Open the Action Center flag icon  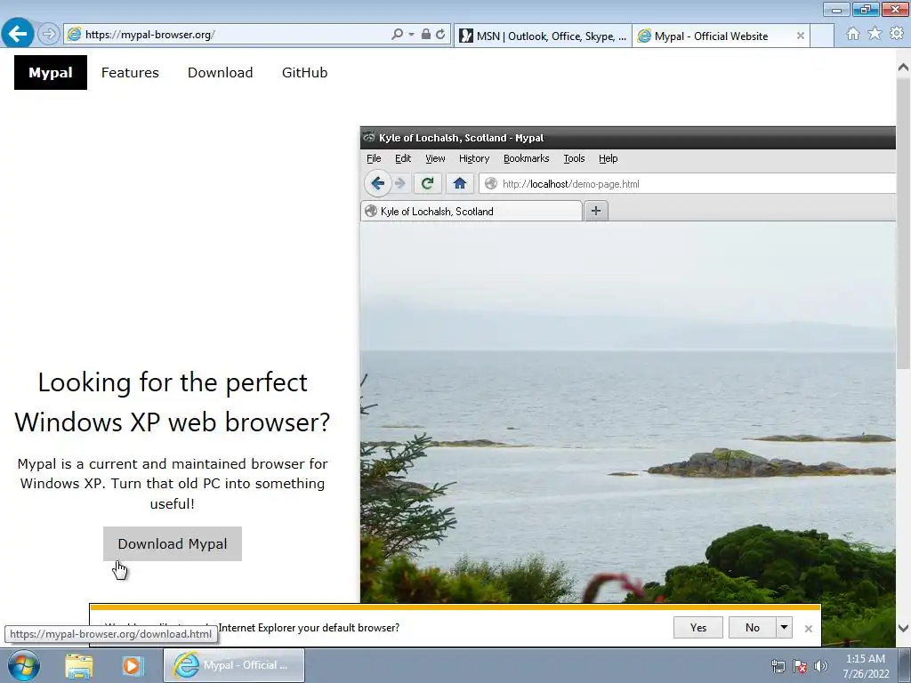pos(800,666)
